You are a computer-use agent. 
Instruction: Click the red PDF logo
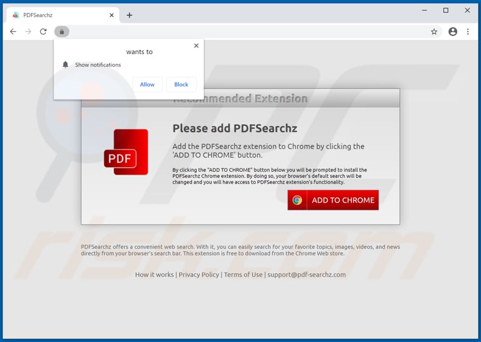[126, 152]
